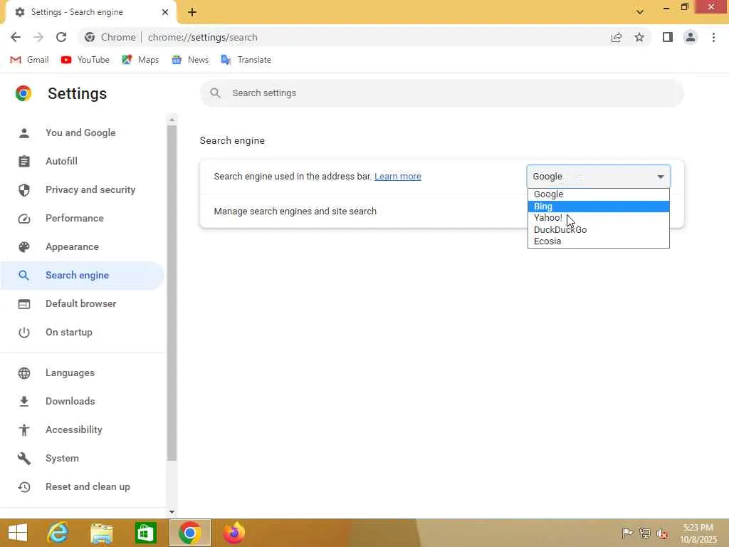
Task: Choose Yahoo! as search engine
Action: click(x=598, y=218)
